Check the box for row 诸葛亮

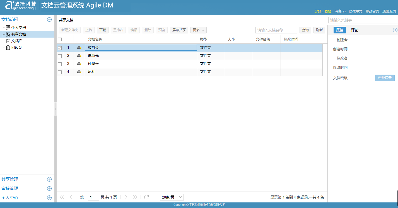[x=60, y=56]
